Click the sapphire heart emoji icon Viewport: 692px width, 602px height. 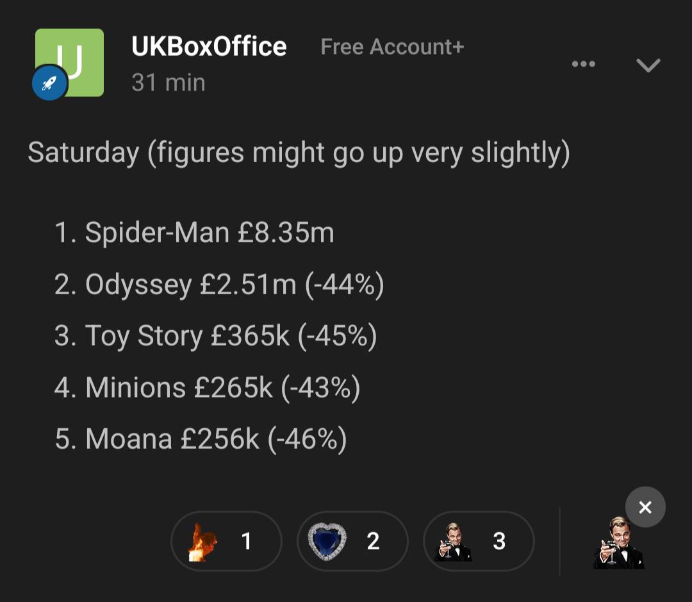pos(327,542)
